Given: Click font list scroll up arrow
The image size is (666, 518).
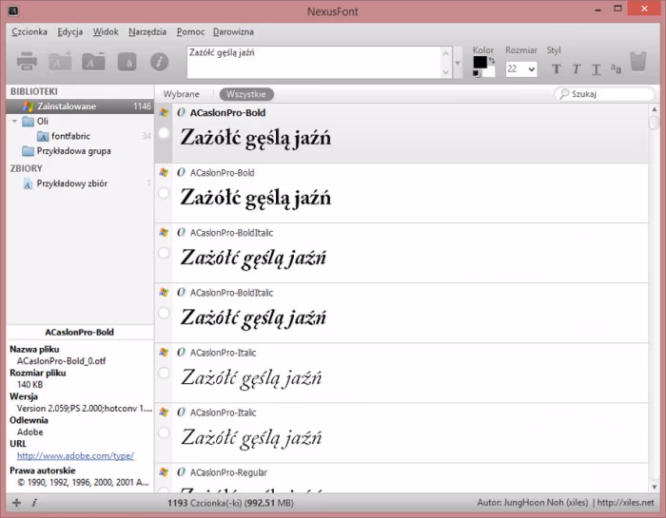Looking at the screenshot, I should pyautogui.click(x=655, y=109).
